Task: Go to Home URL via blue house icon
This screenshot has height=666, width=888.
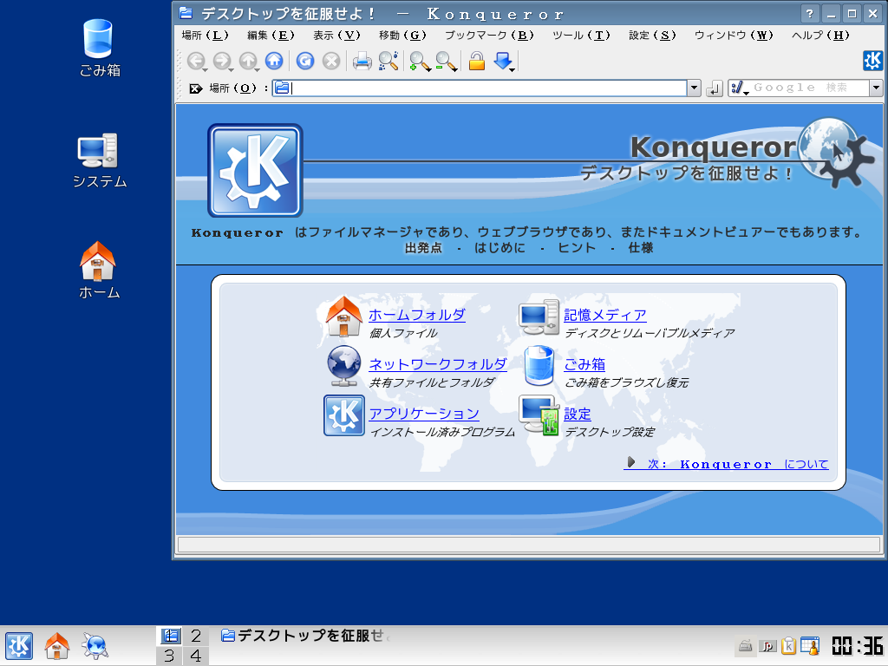Action: [274, 61]
